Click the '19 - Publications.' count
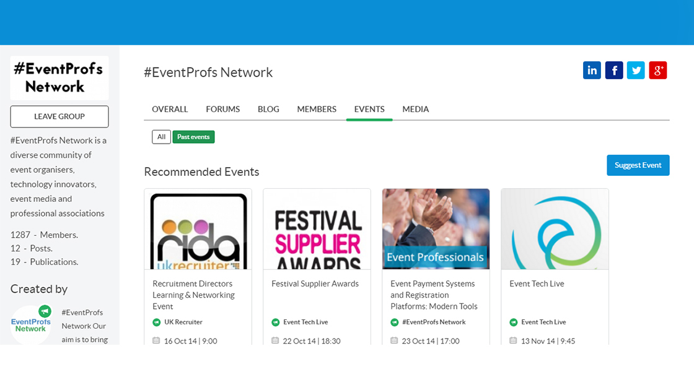 click(44, 262)
